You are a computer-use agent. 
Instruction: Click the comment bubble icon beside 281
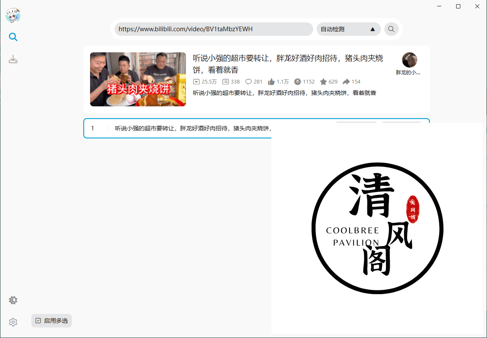click(249, 82)
